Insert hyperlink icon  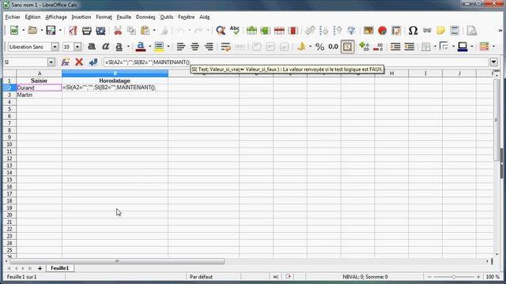point(427,30)
